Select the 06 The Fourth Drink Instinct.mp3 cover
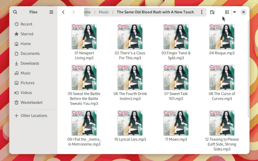This screenshot has width=258, height=161. tap(130, 77)
